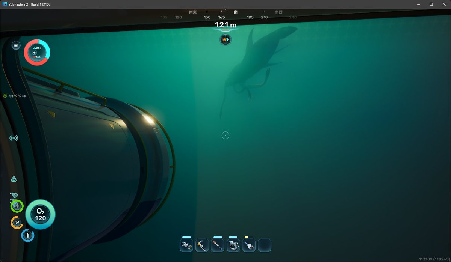Click the orange arrow icon below depth readout
Viewport: 451px width, 262px height.
click(x=225, y=39)
